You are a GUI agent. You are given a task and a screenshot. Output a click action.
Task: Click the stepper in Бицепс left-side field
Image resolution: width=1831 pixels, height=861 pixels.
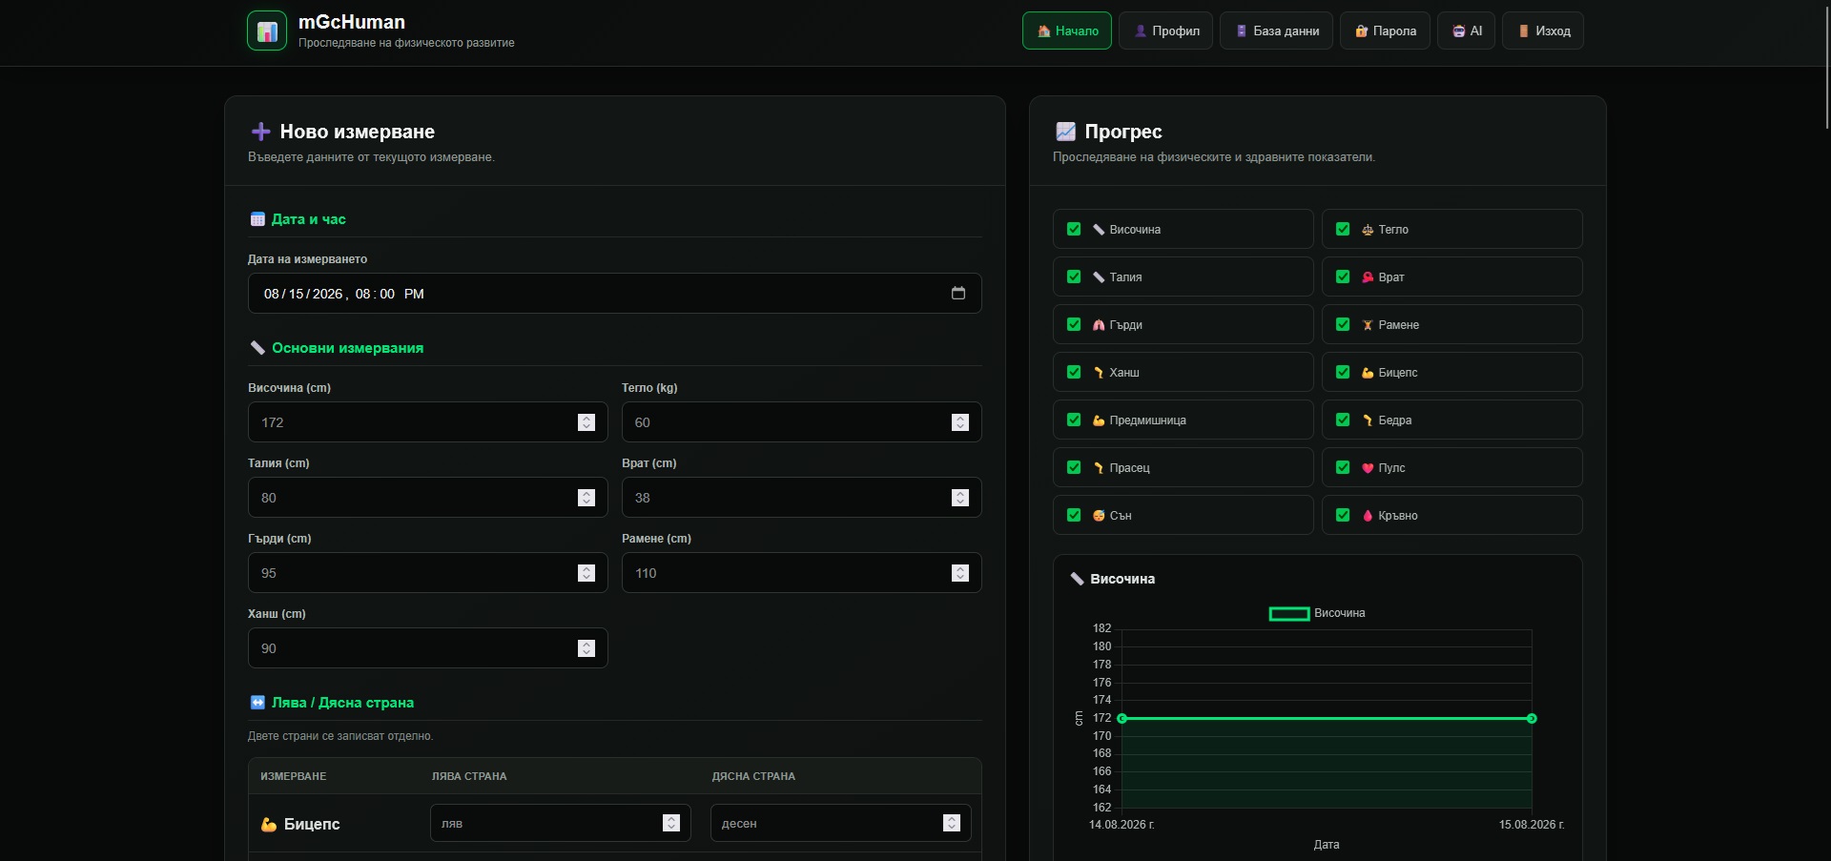click(x=671, y=823)
